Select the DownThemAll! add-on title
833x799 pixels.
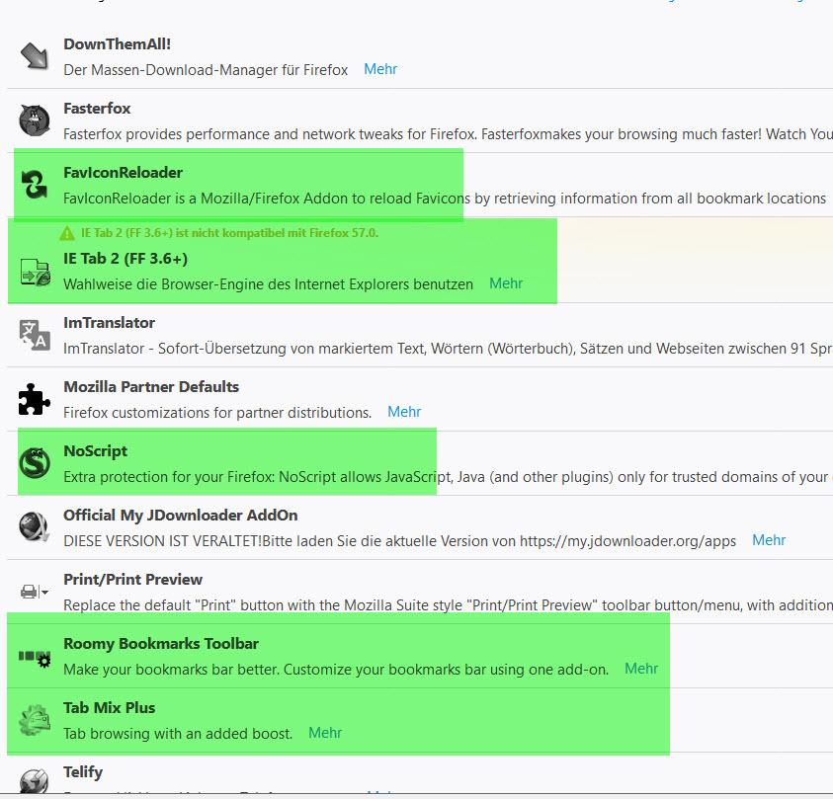(118, 44)
